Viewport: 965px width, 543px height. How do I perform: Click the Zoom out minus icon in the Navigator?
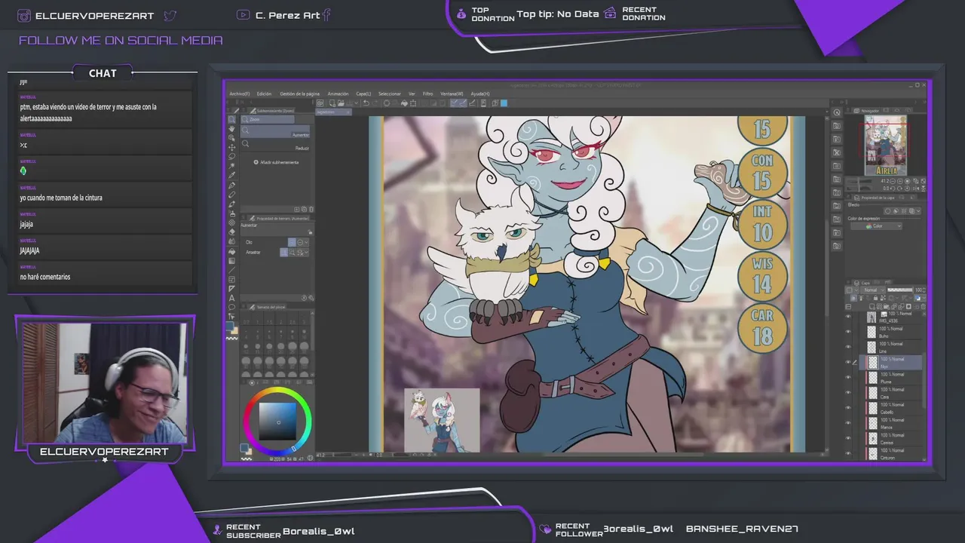(893, 182)
